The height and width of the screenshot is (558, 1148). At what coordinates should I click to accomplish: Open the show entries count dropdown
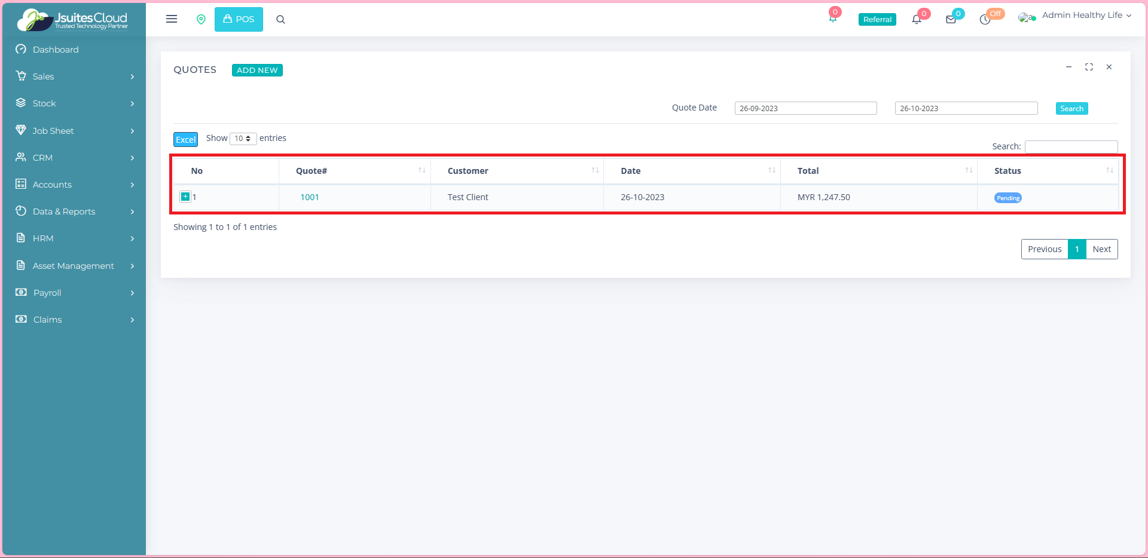point(243,139)
